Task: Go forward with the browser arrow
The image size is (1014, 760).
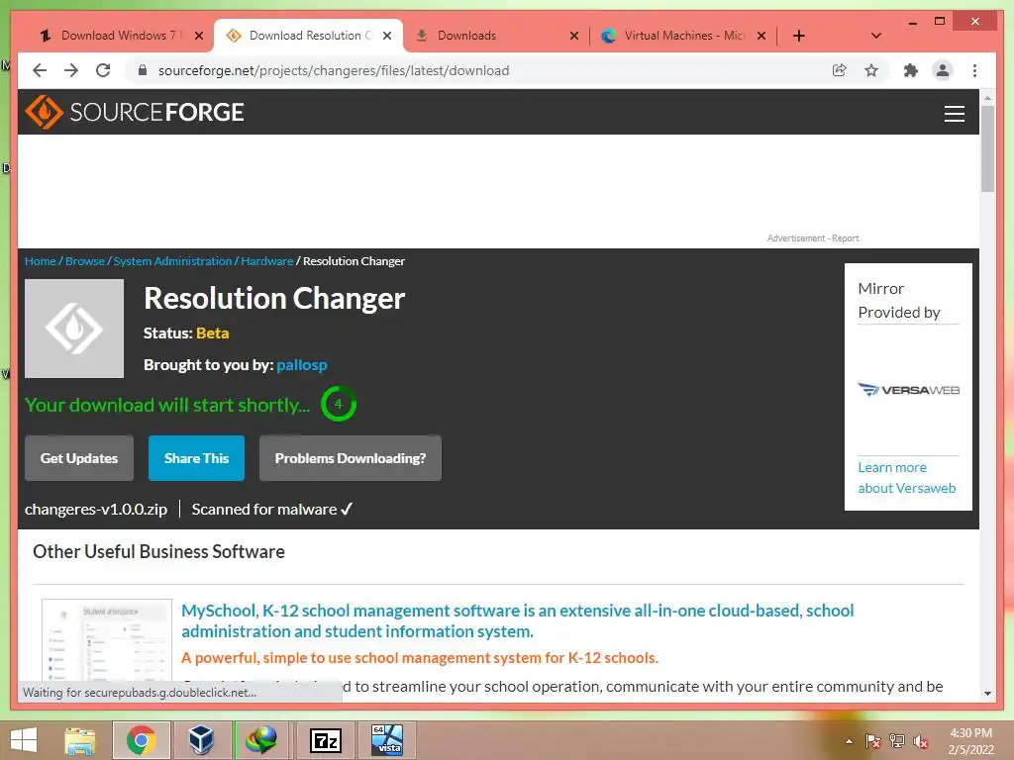Action: click(71, 70)
